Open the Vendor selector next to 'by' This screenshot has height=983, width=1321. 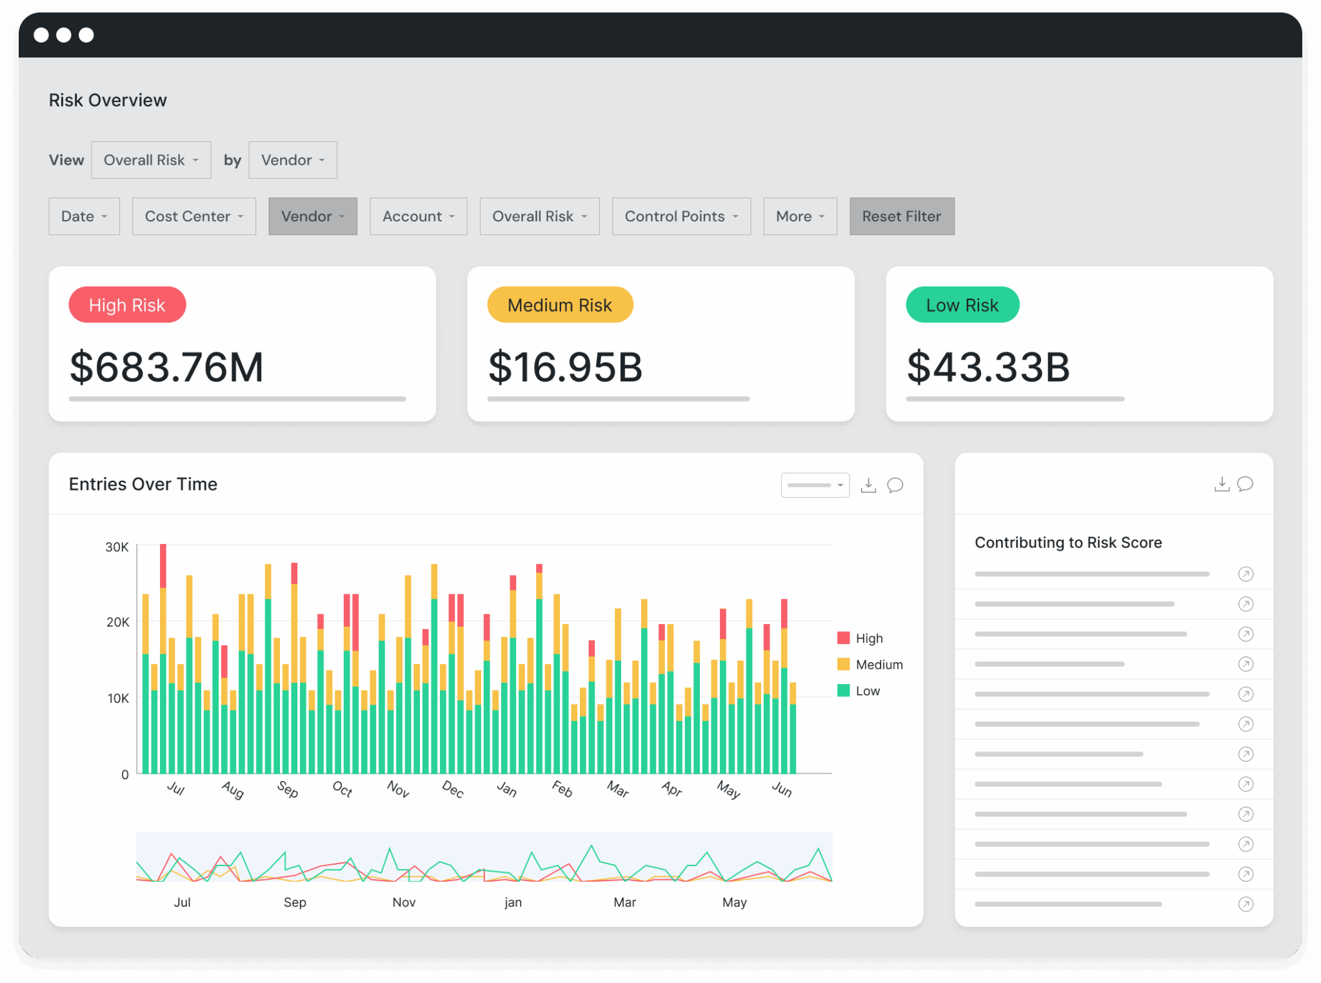pyautogui.click(x=292, y=159)
